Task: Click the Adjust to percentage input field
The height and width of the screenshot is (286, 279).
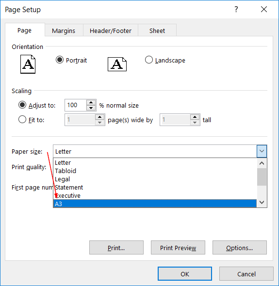Action: 75,105
